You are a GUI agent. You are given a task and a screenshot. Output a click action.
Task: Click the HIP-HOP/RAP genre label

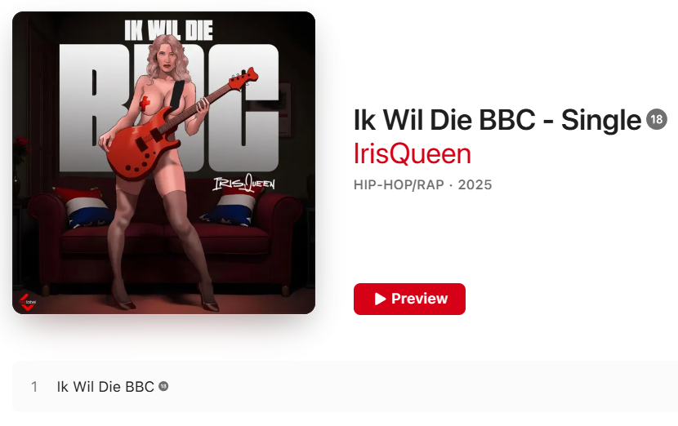[x=399, y=185]
